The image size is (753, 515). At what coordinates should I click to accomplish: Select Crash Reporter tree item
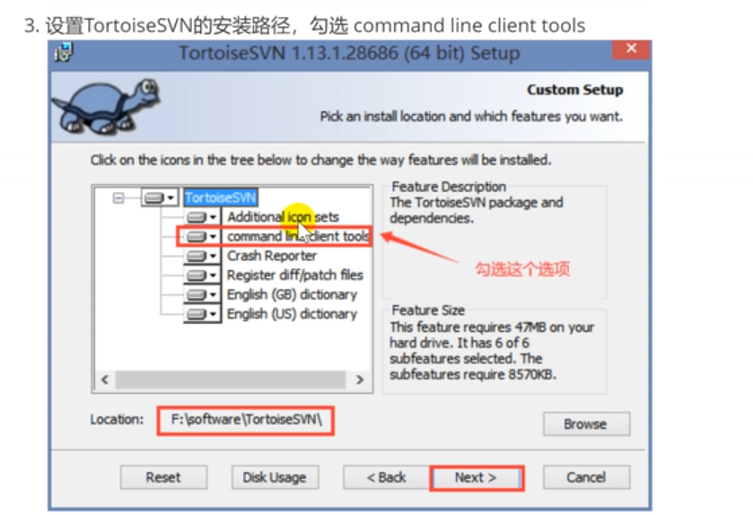point(272,256)
